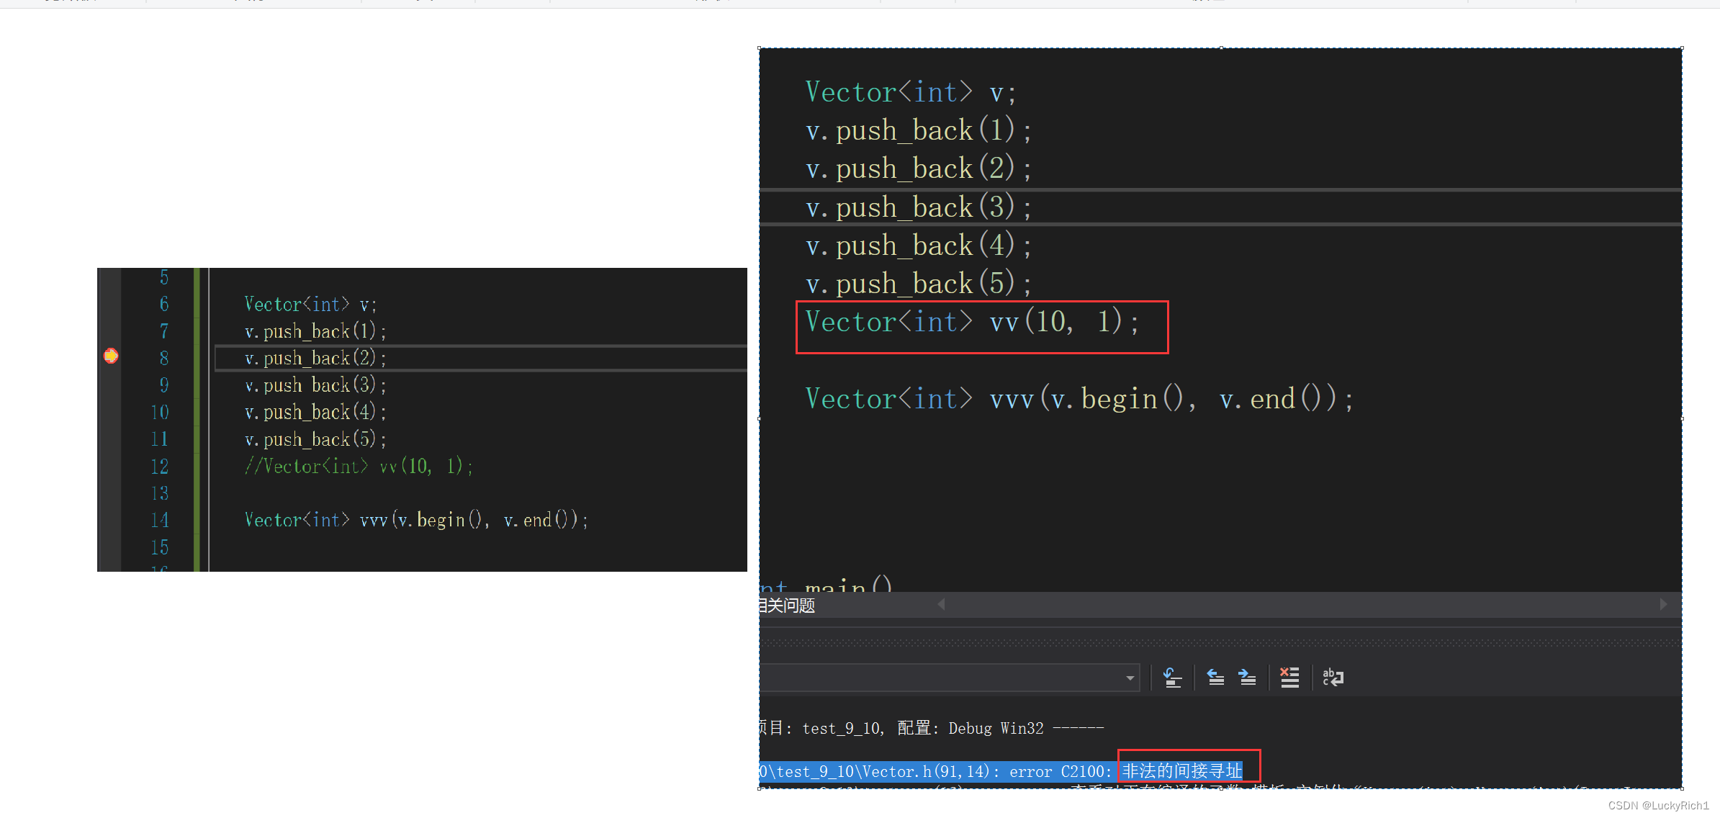The image size is (1720, 818).
Task: Click 'Vector<int> vvv(v.begin(), v.end());' in right editor
Action: click(1079, 399)
